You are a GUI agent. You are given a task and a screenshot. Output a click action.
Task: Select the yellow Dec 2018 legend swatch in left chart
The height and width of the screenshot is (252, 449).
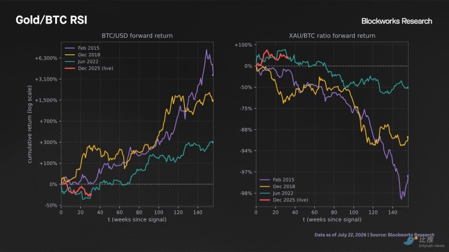(x=69, y=55)
